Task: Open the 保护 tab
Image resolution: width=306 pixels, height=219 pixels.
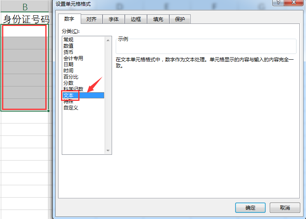Action: 180,19
